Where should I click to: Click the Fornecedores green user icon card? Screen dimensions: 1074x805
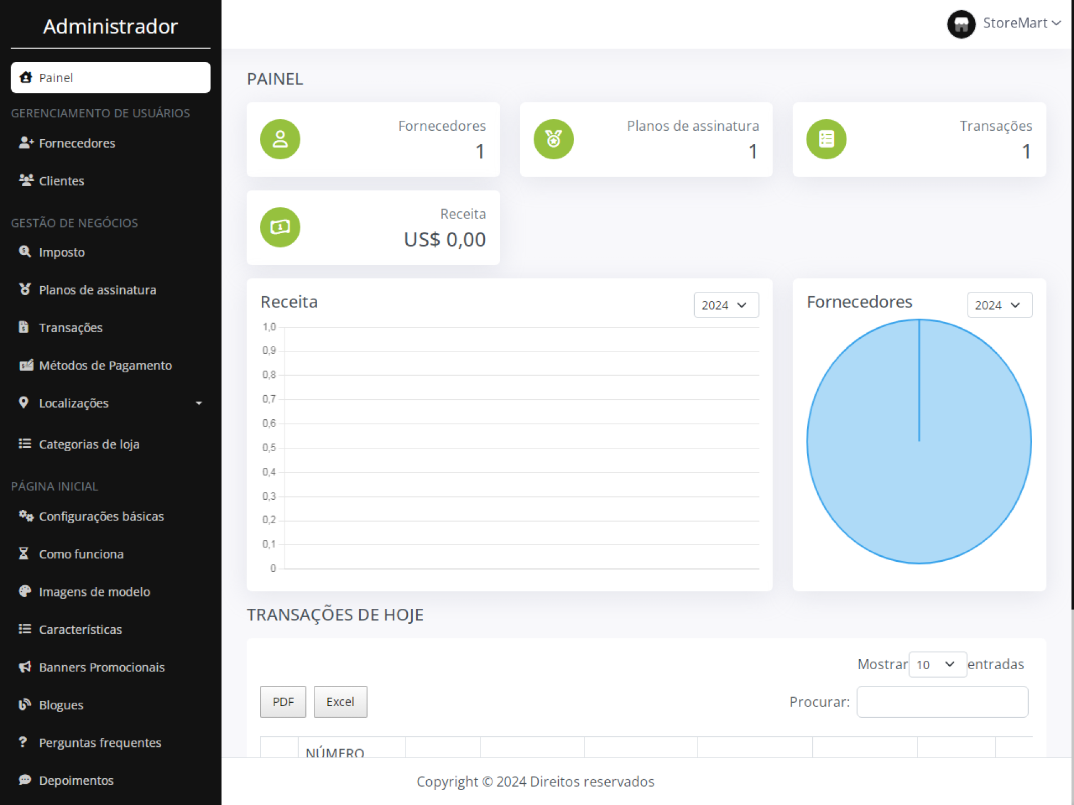tap(280, 139)
